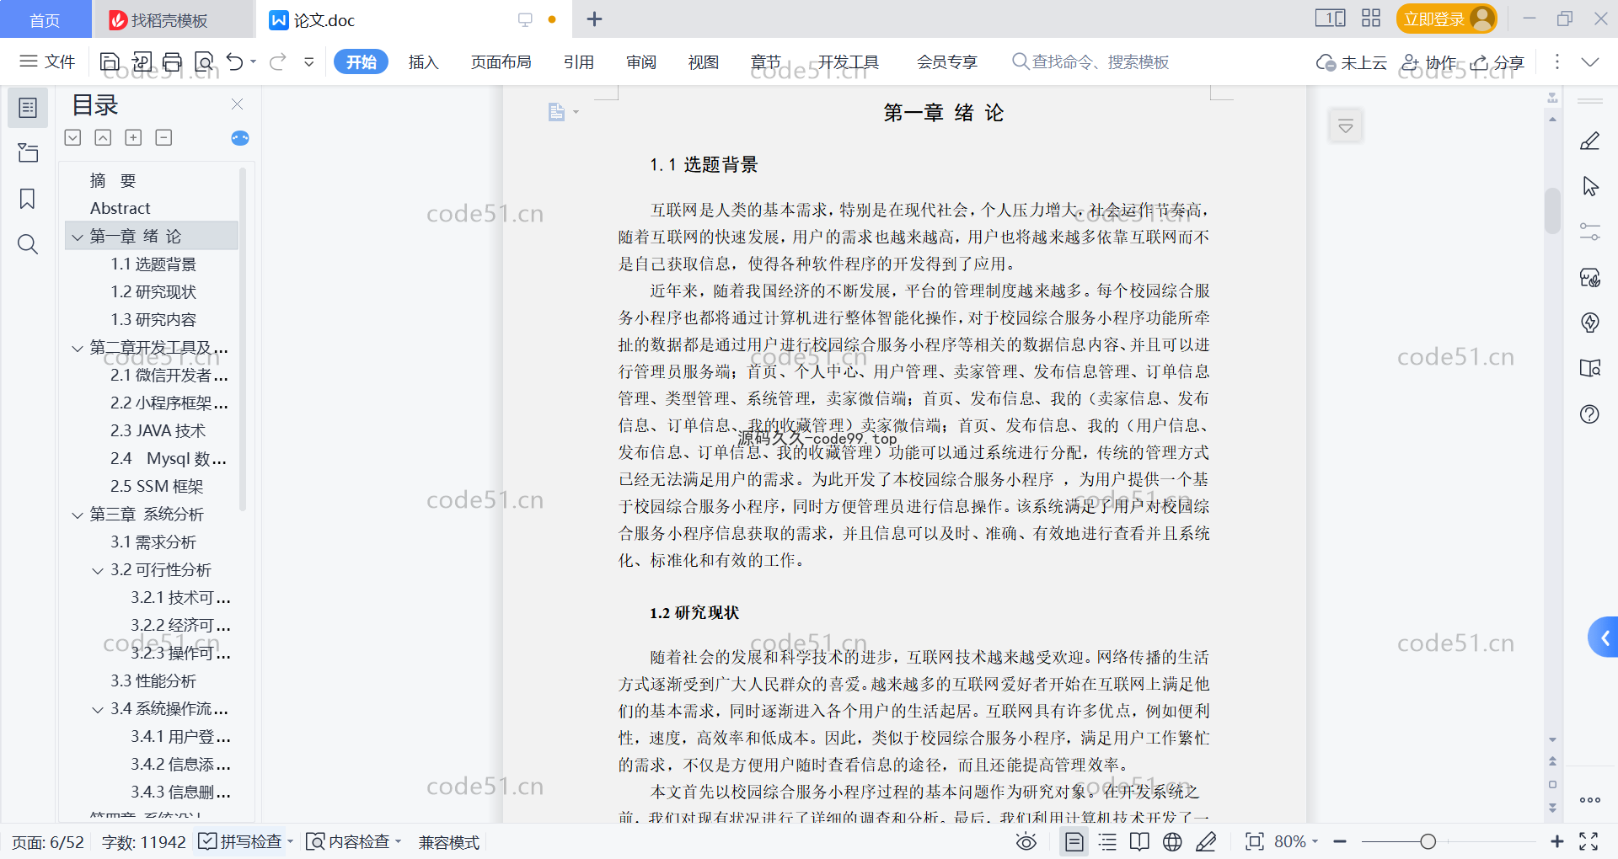Collapse 第三章 系统分析 outline node

click(x=78, y=515)
